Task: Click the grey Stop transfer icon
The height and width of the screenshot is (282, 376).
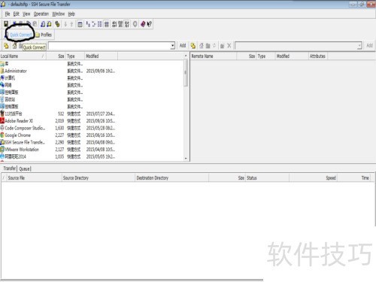Action: point(135,24)
